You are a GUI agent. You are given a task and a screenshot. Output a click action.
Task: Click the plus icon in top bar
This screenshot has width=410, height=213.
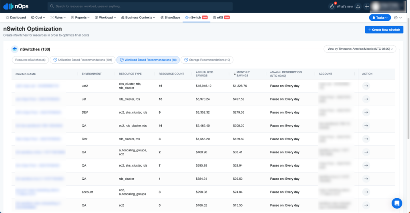click(367, 6)
